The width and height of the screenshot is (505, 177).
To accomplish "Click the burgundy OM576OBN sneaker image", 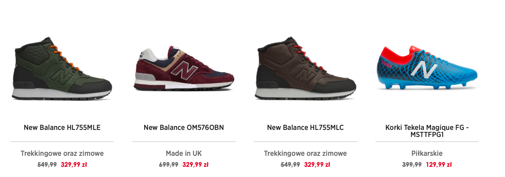I will (x=184, y=71).
